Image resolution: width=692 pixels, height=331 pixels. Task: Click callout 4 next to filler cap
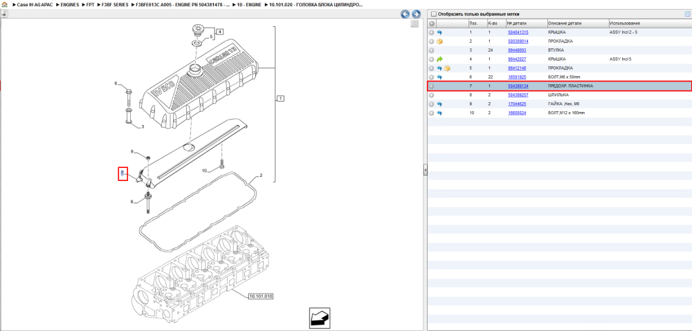click(220, 31)
